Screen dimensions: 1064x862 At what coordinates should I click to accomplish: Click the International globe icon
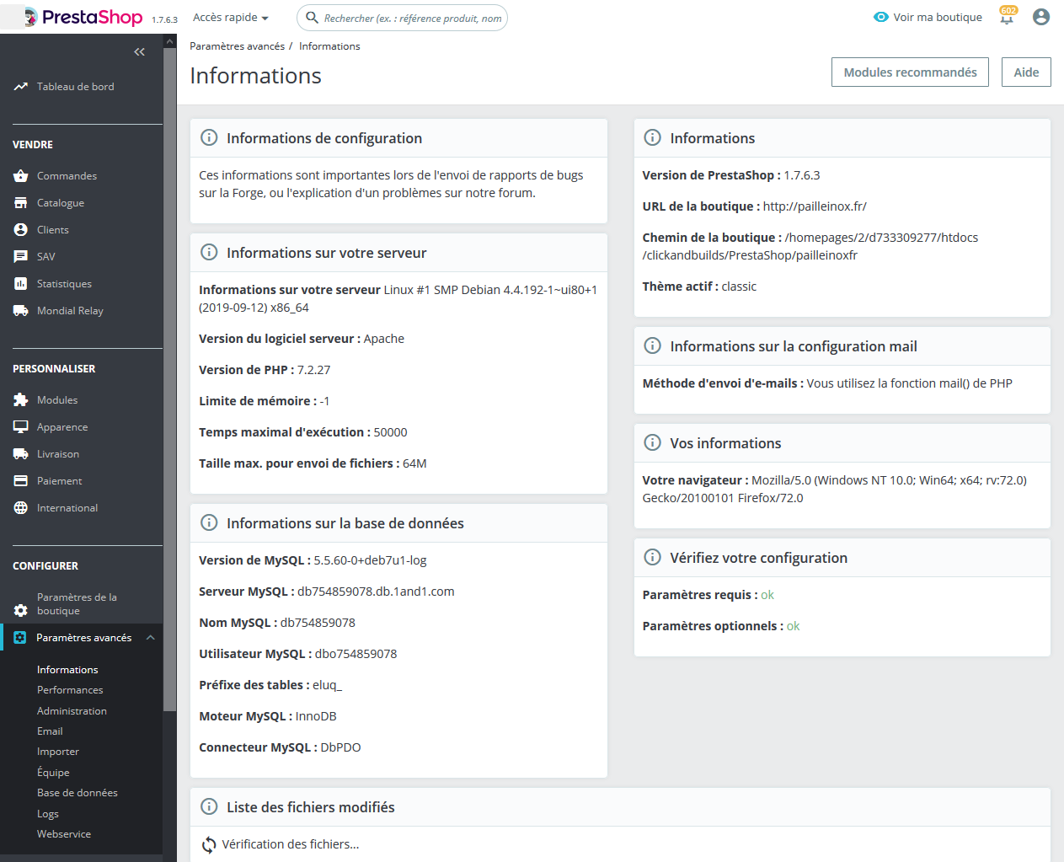[21, 508]
